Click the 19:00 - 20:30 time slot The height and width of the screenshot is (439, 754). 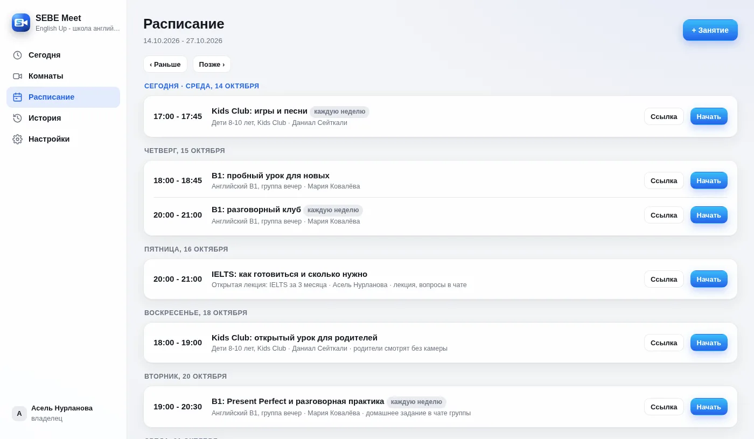[x=178, y=407]
